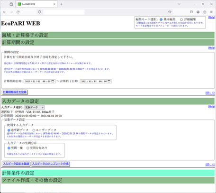216x193 pixels.
Task: Open calendar picker for 計算終了日時
Action: [109, 81]
